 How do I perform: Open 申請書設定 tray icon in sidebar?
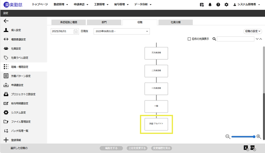pyautogui.click(x=6, y=85)
